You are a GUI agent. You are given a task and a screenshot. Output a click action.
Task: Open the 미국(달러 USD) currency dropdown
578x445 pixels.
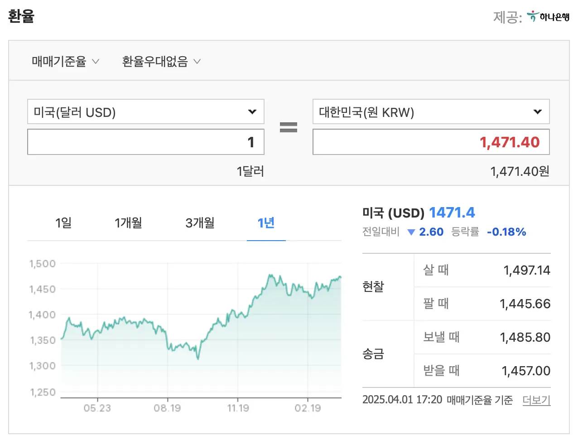pyautogui.click(x=145, y=111)
